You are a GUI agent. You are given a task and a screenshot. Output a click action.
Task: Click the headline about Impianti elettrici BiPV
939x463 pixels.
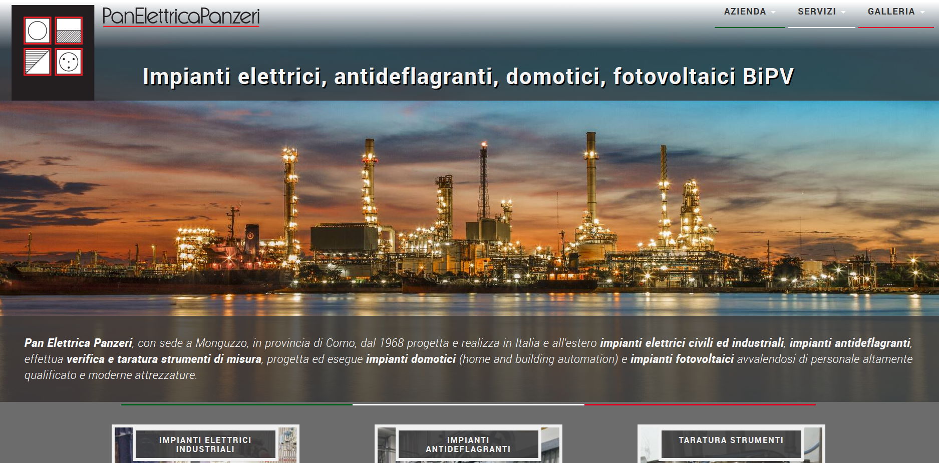coord(468,77)
